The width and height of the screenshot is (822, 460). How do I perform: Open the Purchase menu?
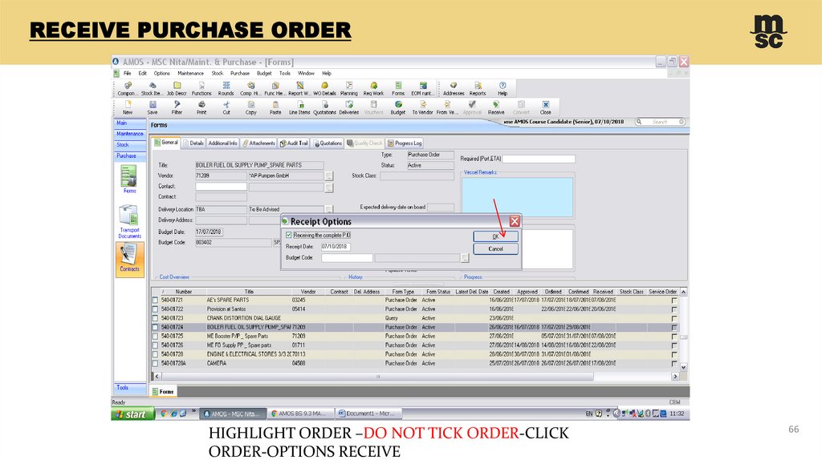[239, 73]
